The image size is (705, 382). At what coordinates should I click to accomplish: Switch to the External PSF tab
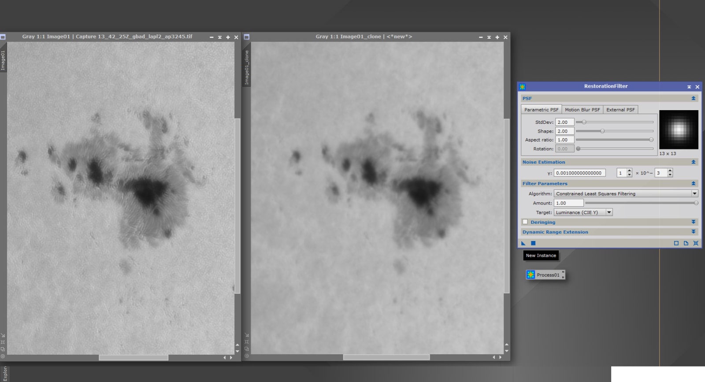pos(620,110)
